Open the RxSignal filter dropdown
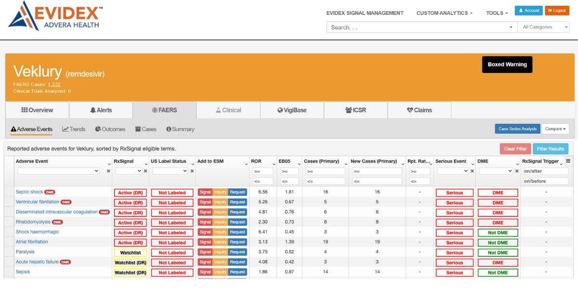 pyautogui.click(x=129, y=171)
